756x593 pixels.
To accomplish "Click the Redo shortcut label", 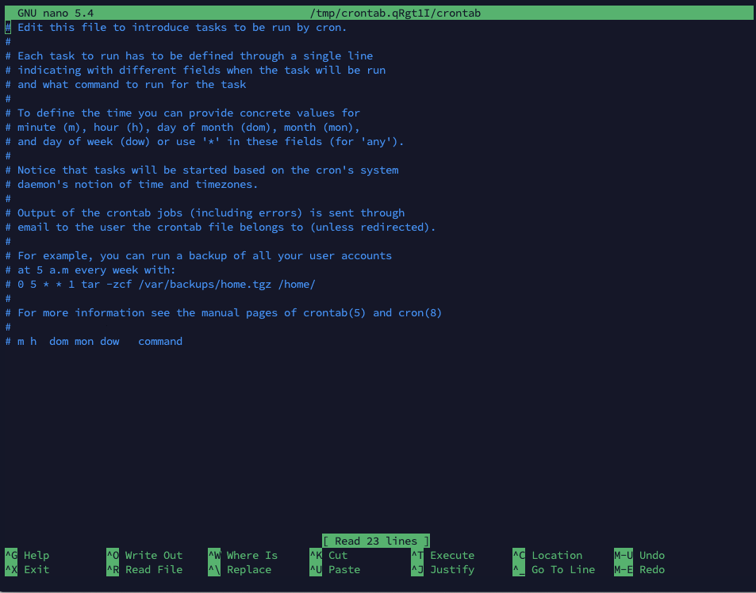I will pyautogui.click(x=651, y=570).
